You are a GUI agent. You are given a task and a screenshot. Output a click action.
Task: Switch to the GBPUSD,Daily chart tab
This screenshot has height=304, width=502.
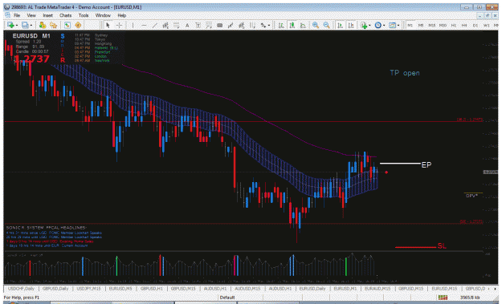tap(55, 289)
